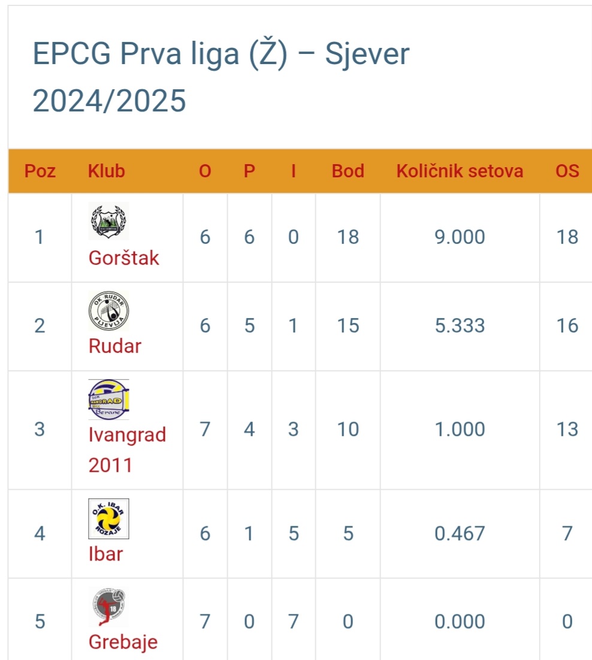Open the Rudar team link
The width and height of the screenshot is (592, 660).
(115, 346)
